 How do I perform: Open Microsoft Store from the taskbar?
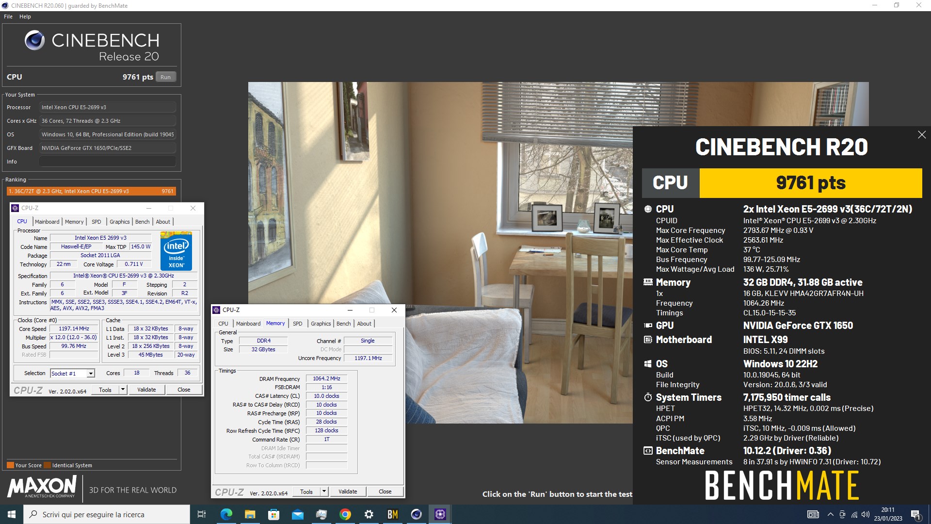point(273,514)
